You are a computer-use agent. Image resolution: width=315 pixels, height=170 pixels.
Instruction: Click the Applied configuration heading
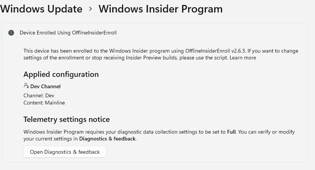(61, 75)
